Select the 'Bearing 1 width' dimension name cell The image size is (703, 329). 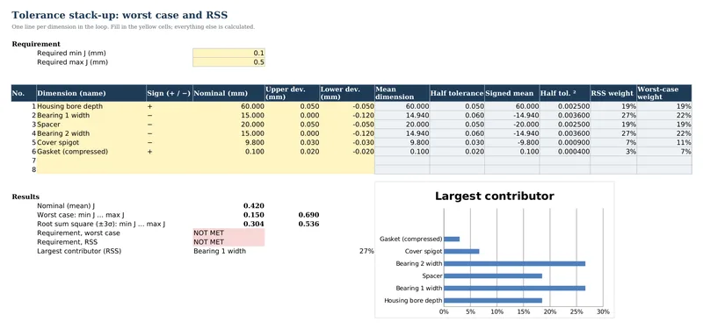pos(91,115)
